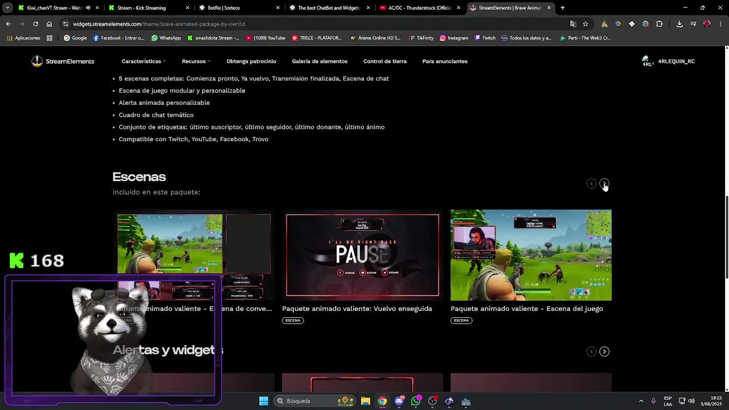Open the Todos los datos y a... bookmark
The height and width of the screenshot is (410, 729).
pos(527,38)
